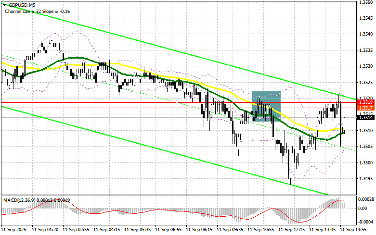Click the 1.3500 price scale value
Image resolution: width=376 pixels, height=235 pixels.
click(x=366, y=163)
